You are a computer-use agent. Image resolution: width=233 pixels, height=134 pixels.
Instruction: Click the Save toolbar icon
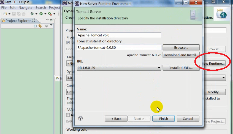14,14
